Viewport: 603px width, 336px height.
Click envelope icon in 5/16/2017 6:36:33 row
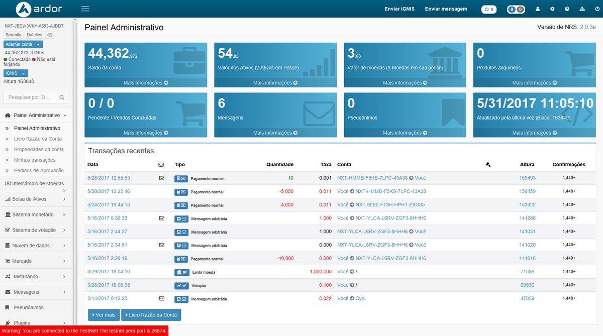coord(162,218)
